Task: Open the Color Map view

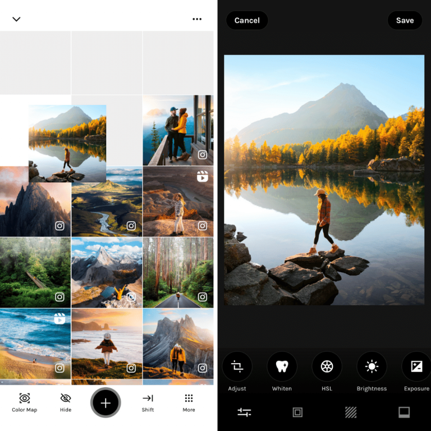Action: tap(25, 403)
